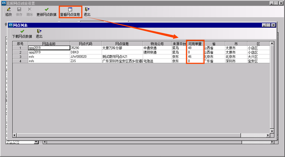Click rrsfs cell in row 4
This screenshot has width=285, height=157.
click(49, 61)
